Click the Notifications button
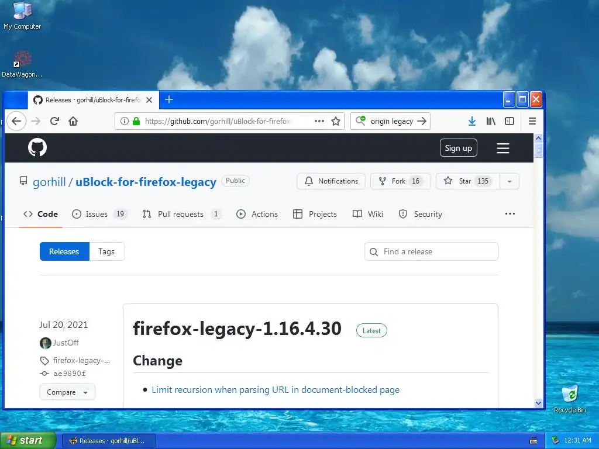The image size is (599, 449). pos(331,181)
